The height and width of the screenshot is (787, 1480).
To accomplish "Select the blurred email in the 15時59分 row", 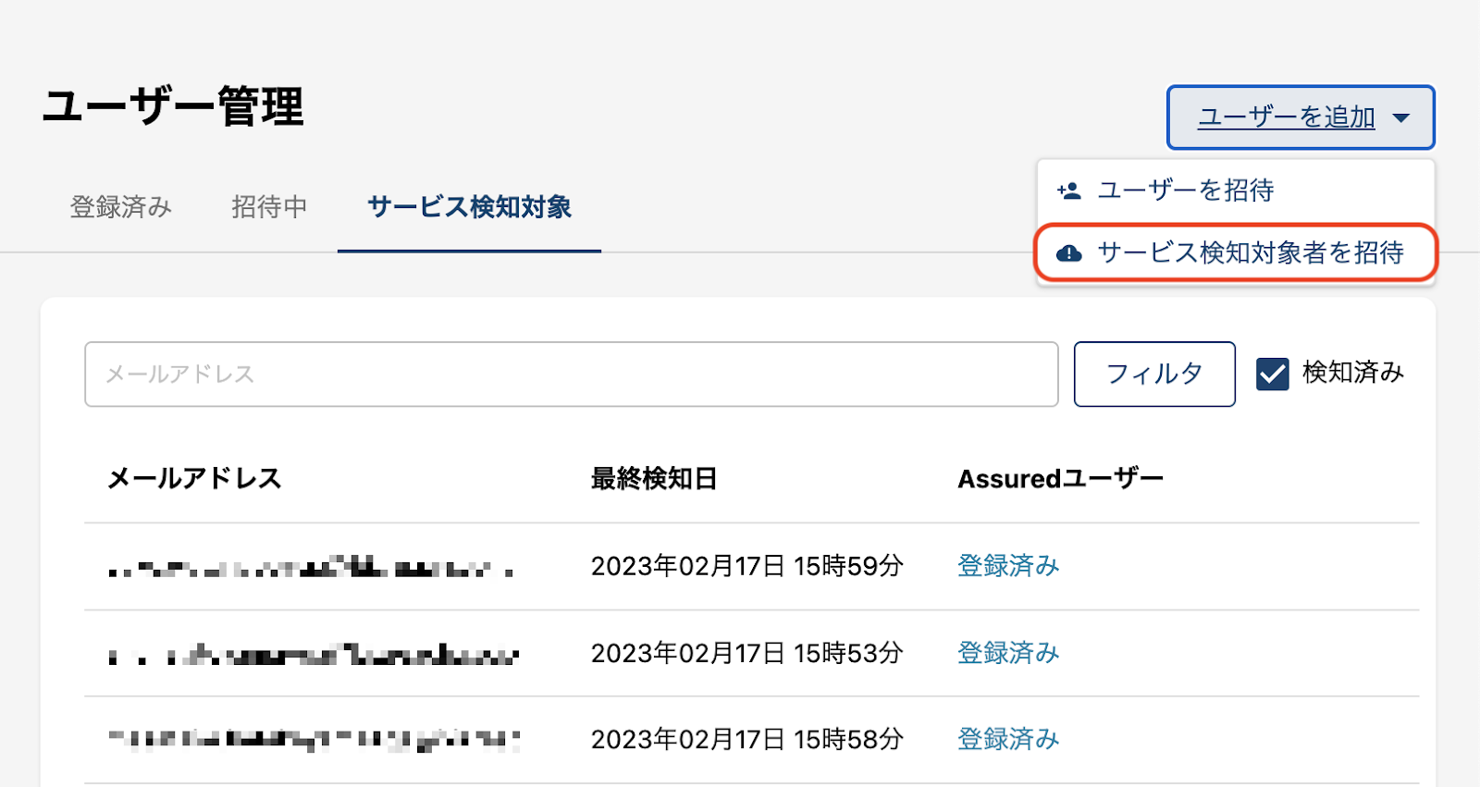I will click(311, 567).
